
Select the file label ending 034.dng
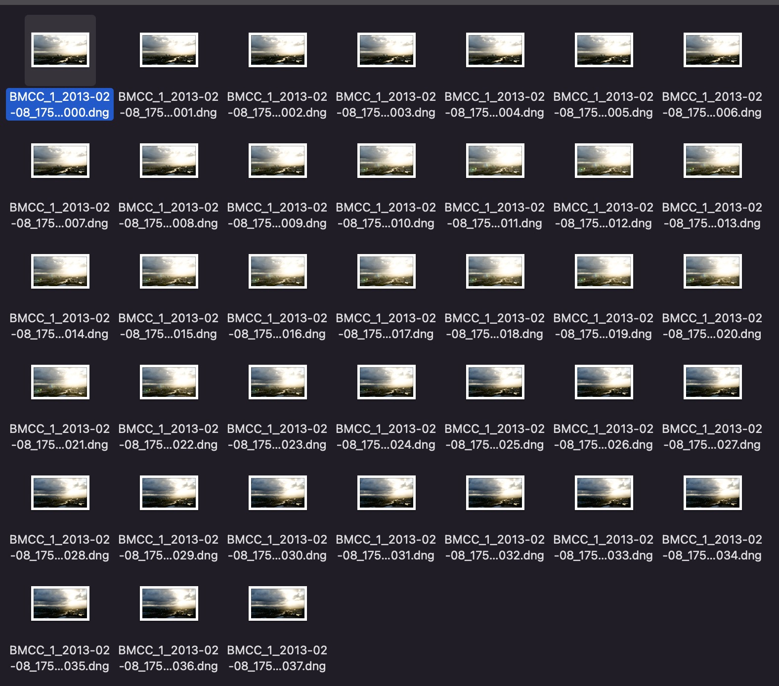point(712,548)
